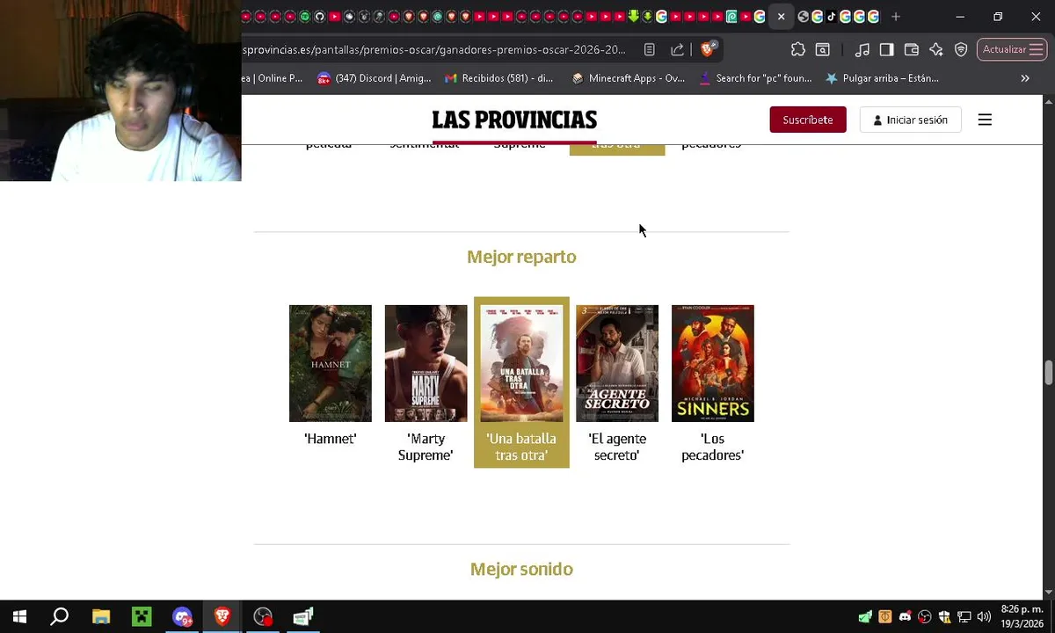Select the Una batalla tras otra poster
This screenshot has height=633, width=1055.
521,363
